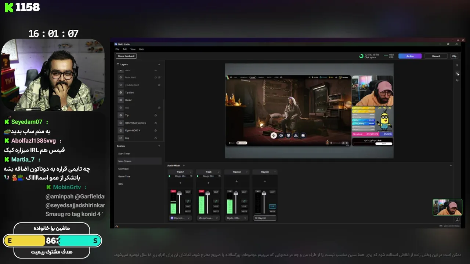Image resolution: width=470 pixels, height=264 pixels.
Task: Toggle lock on OBS Virtual Camera layer
Action: click(156, 123)
